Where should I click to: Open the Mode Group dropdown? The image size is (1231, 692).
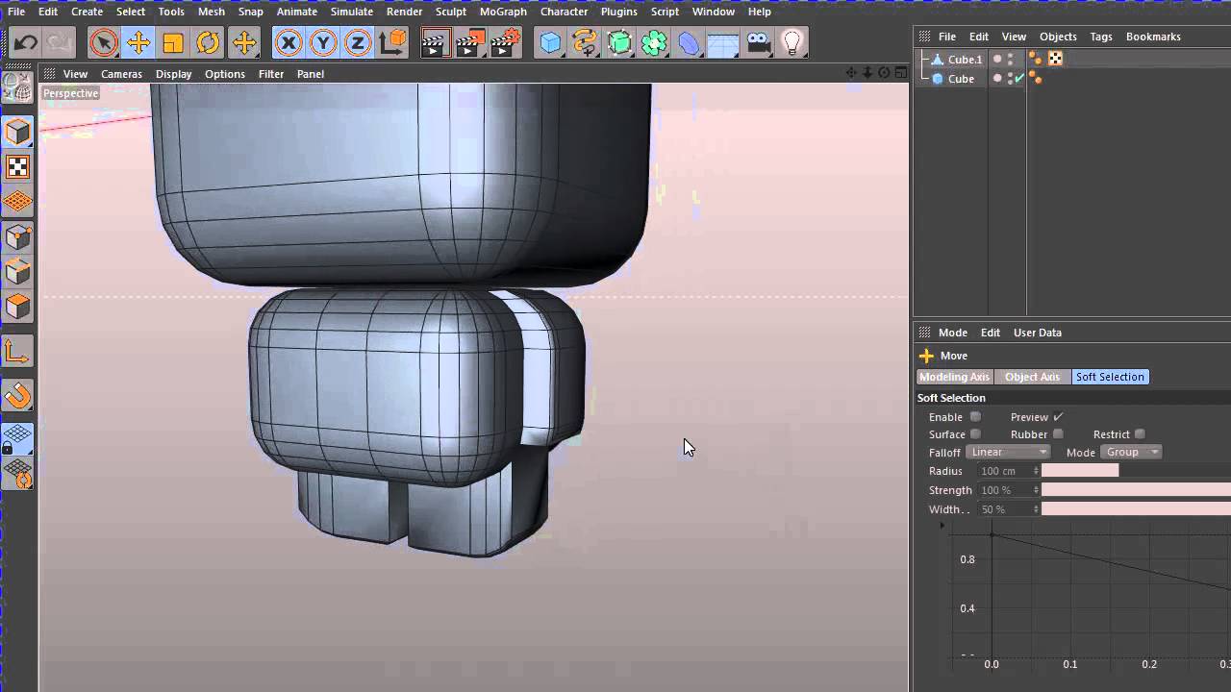pos(1131,452)
